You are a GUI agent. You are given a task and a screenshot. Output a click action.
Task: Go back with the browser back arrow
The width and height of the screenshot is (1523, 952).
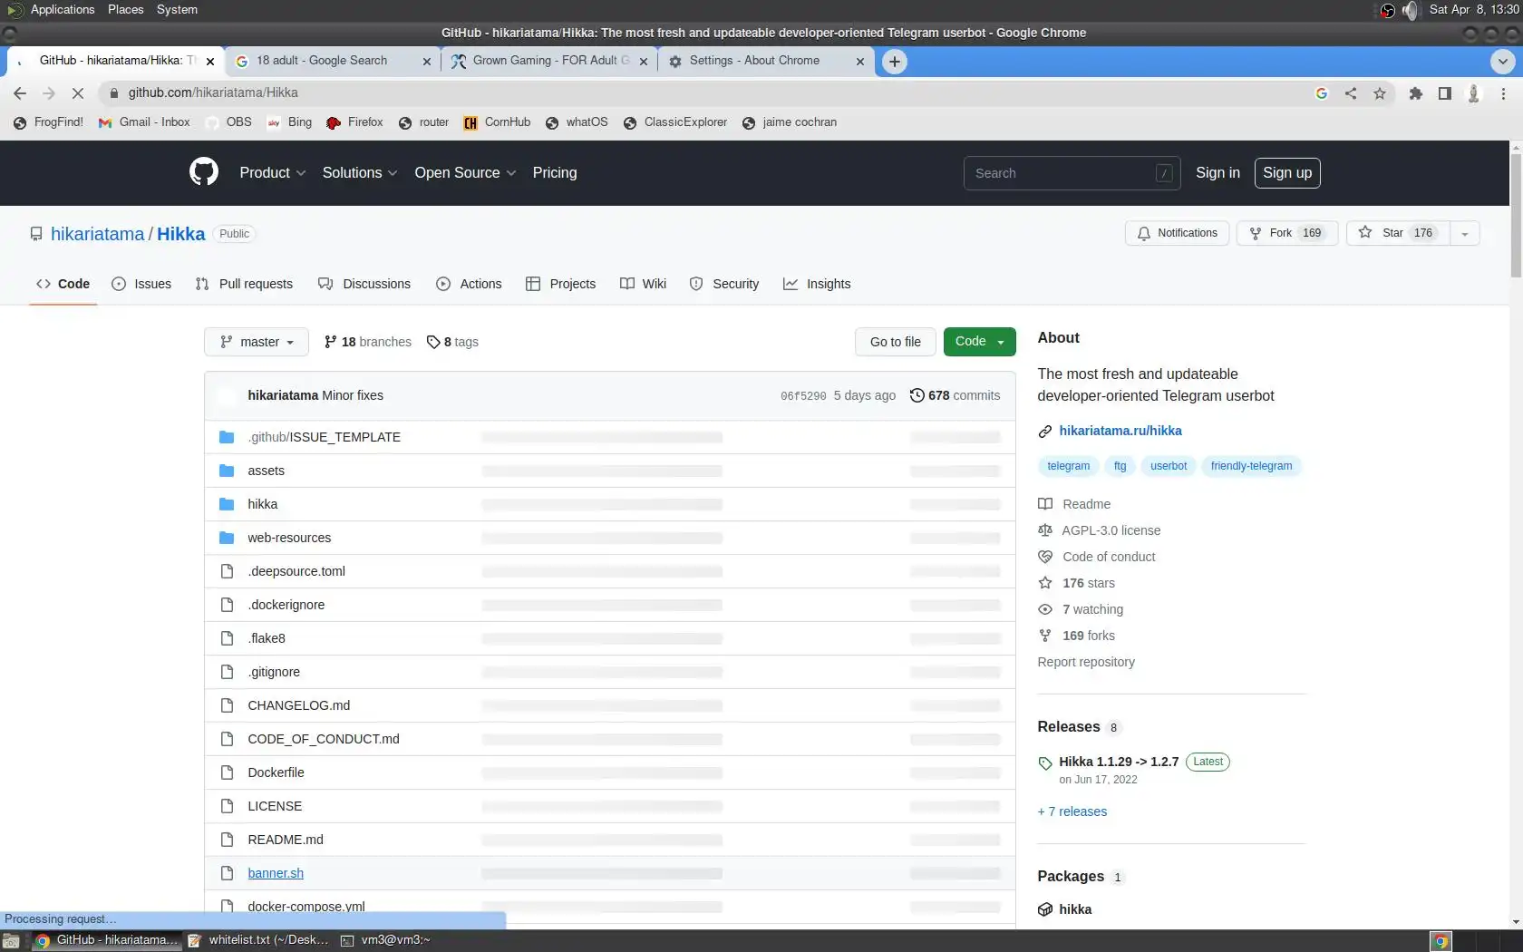[20, 93]
